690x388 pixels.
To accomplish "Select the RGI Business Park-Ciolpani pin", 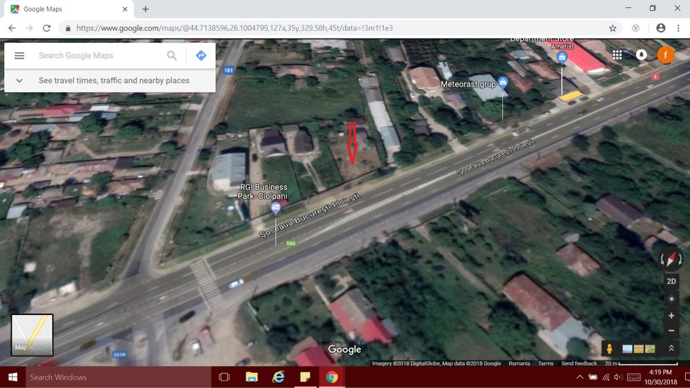I will 276,207.
